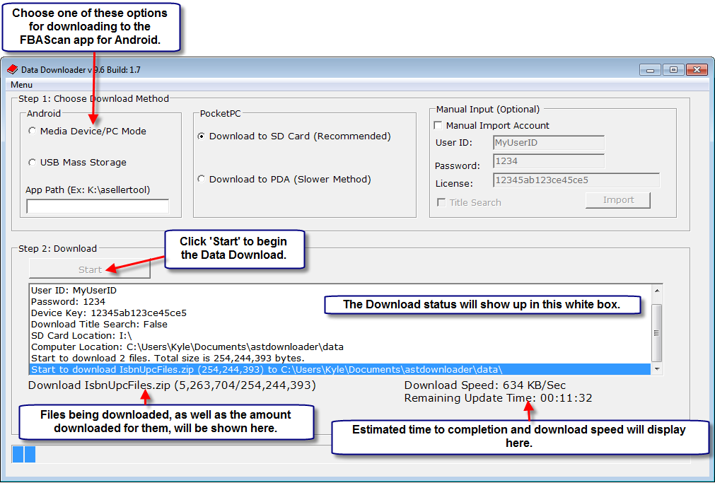Click the status log scroll down arrow

pos(656,368)
